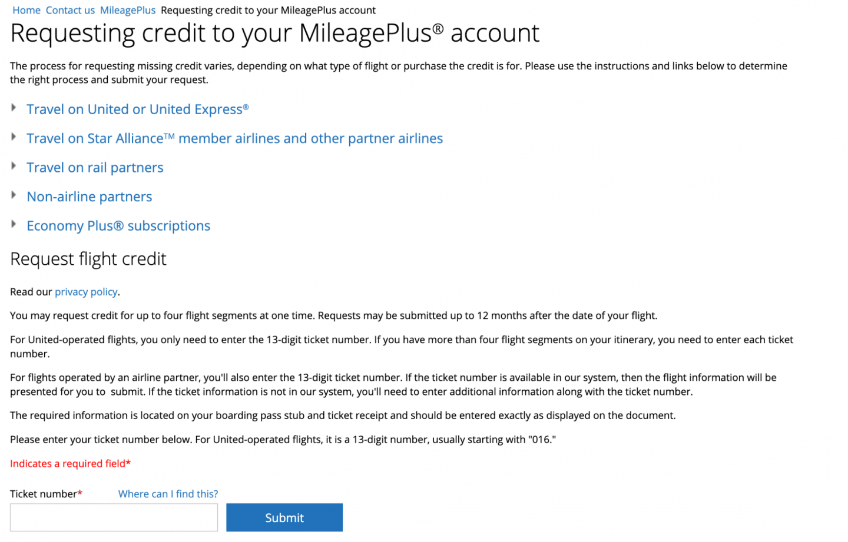Click the Request flight credit heading
The width and height of the screenshot is (848, 542).
point(88,260)
